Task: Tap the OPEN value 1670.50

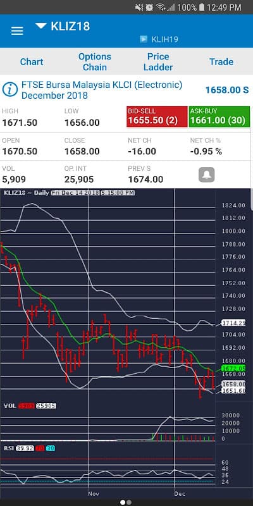Action: pyautogui.click(x=20, y=151)
